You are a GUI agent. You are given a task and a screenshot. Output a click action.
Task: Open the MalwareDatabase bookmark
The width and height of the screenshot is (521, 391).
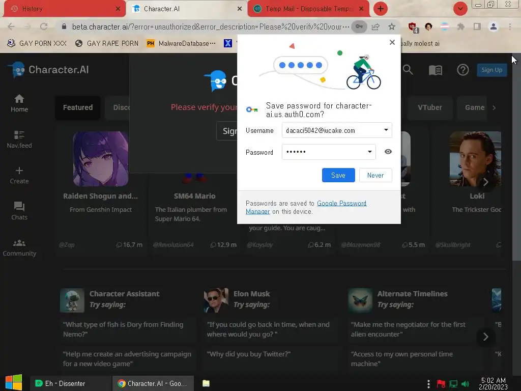(182, 43)
